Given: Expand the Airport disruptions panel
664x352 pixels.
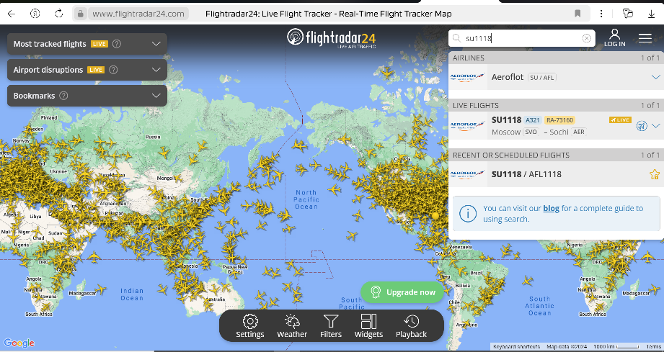Looking at the screenshot, I should 156,70.
